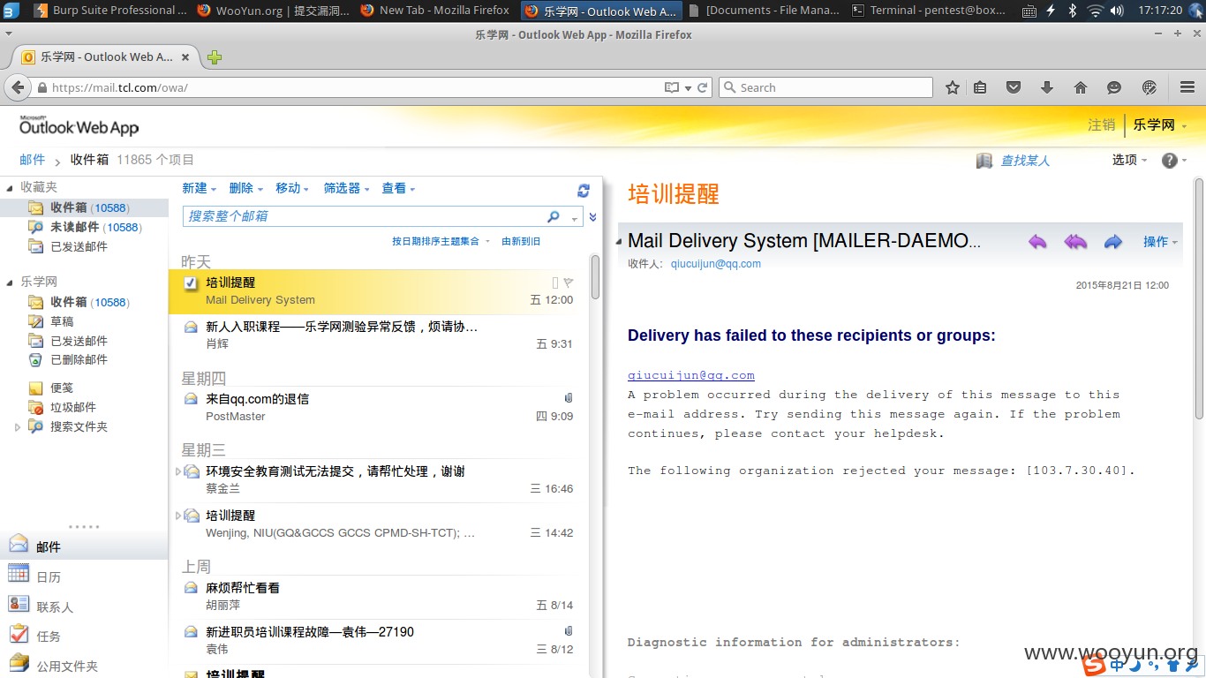Click the volume icon in system tray
This screenshot has width=1206, height=678.
coord(1117,11)
